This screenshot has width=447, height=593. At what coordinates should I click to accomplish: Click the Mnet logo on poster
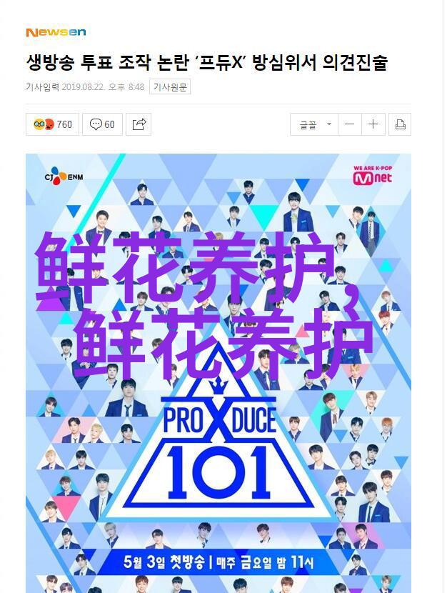coord(372,176)
